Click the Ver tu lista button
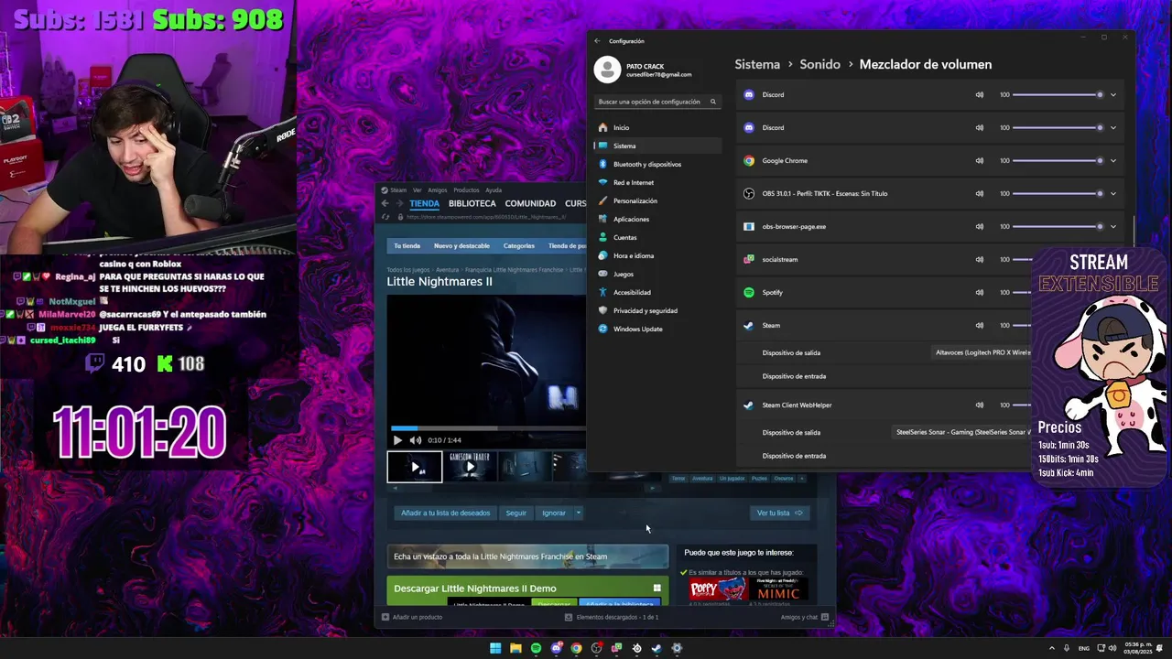The image size is (1172, 659). pyautogui.click(x=779, y=513)
